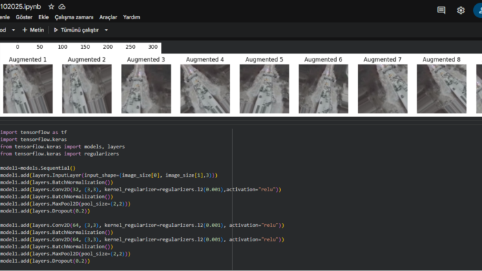Click the Augmented 4 image thumbnail
Image resolution: width=482 pixels, height=271 pixels.
click(205, 89)
